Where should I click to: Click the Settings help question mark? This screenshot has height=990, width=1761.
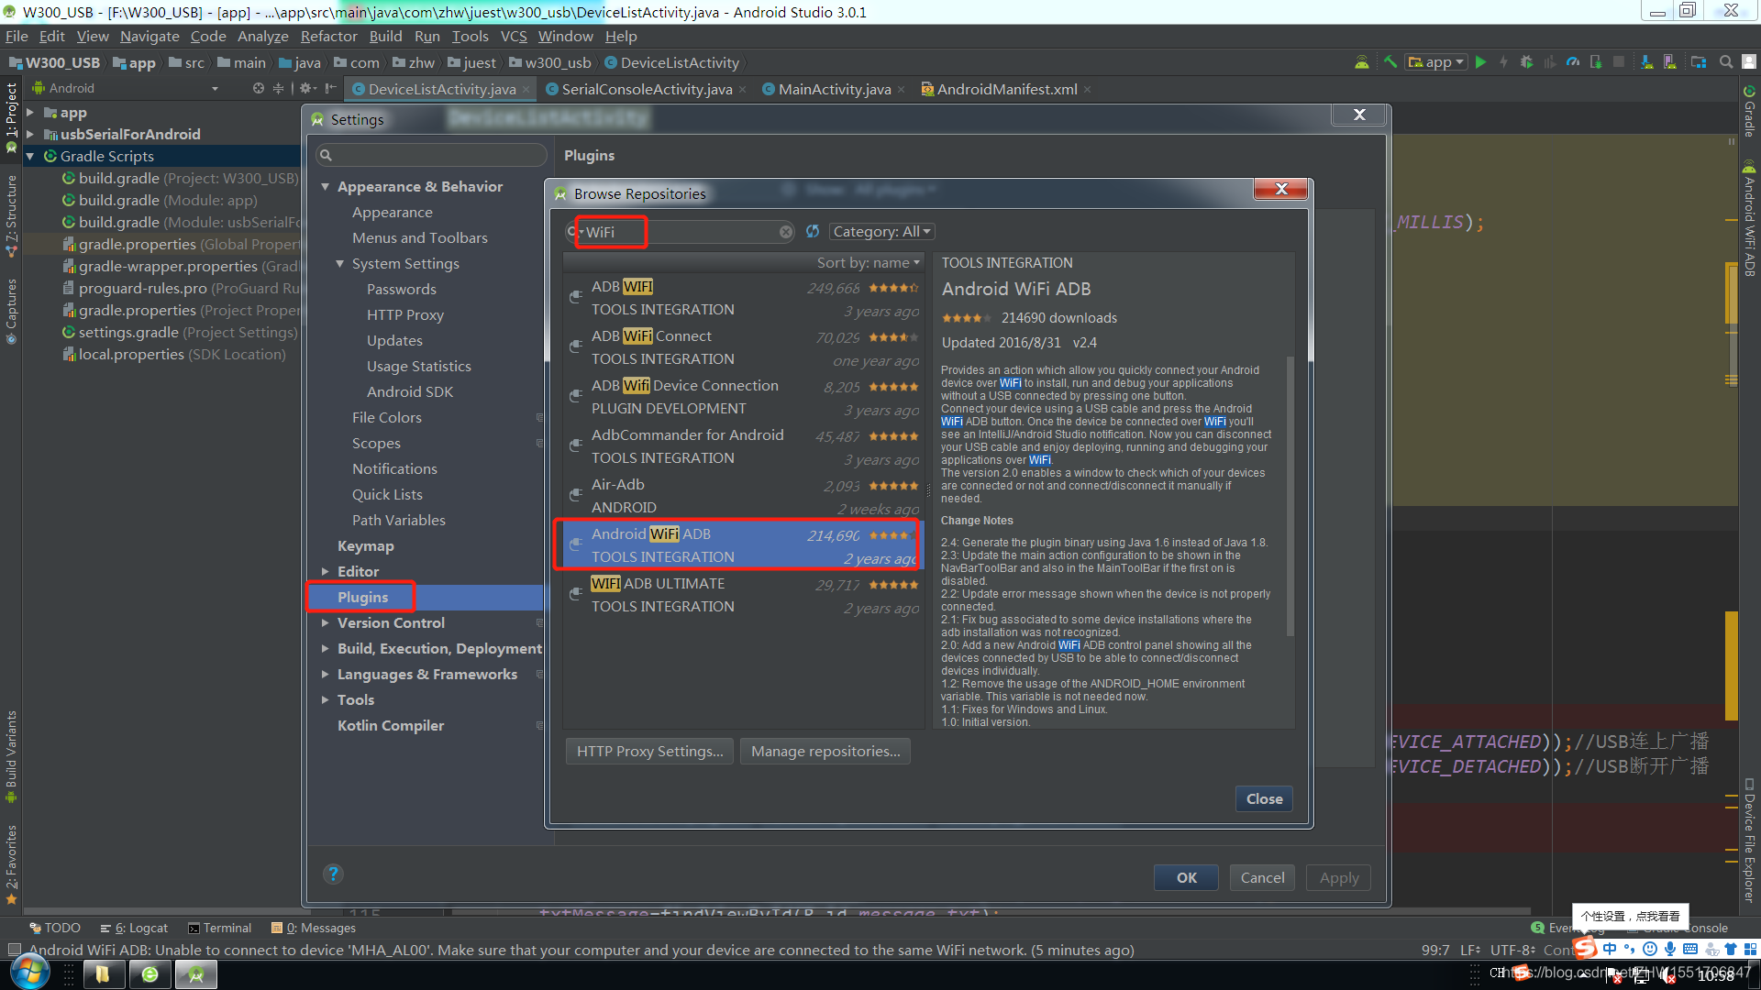[x=333, y=874]
